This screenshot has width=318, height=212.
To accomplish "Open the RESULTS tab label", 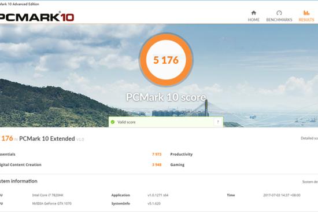I will (x=306, y=20).
